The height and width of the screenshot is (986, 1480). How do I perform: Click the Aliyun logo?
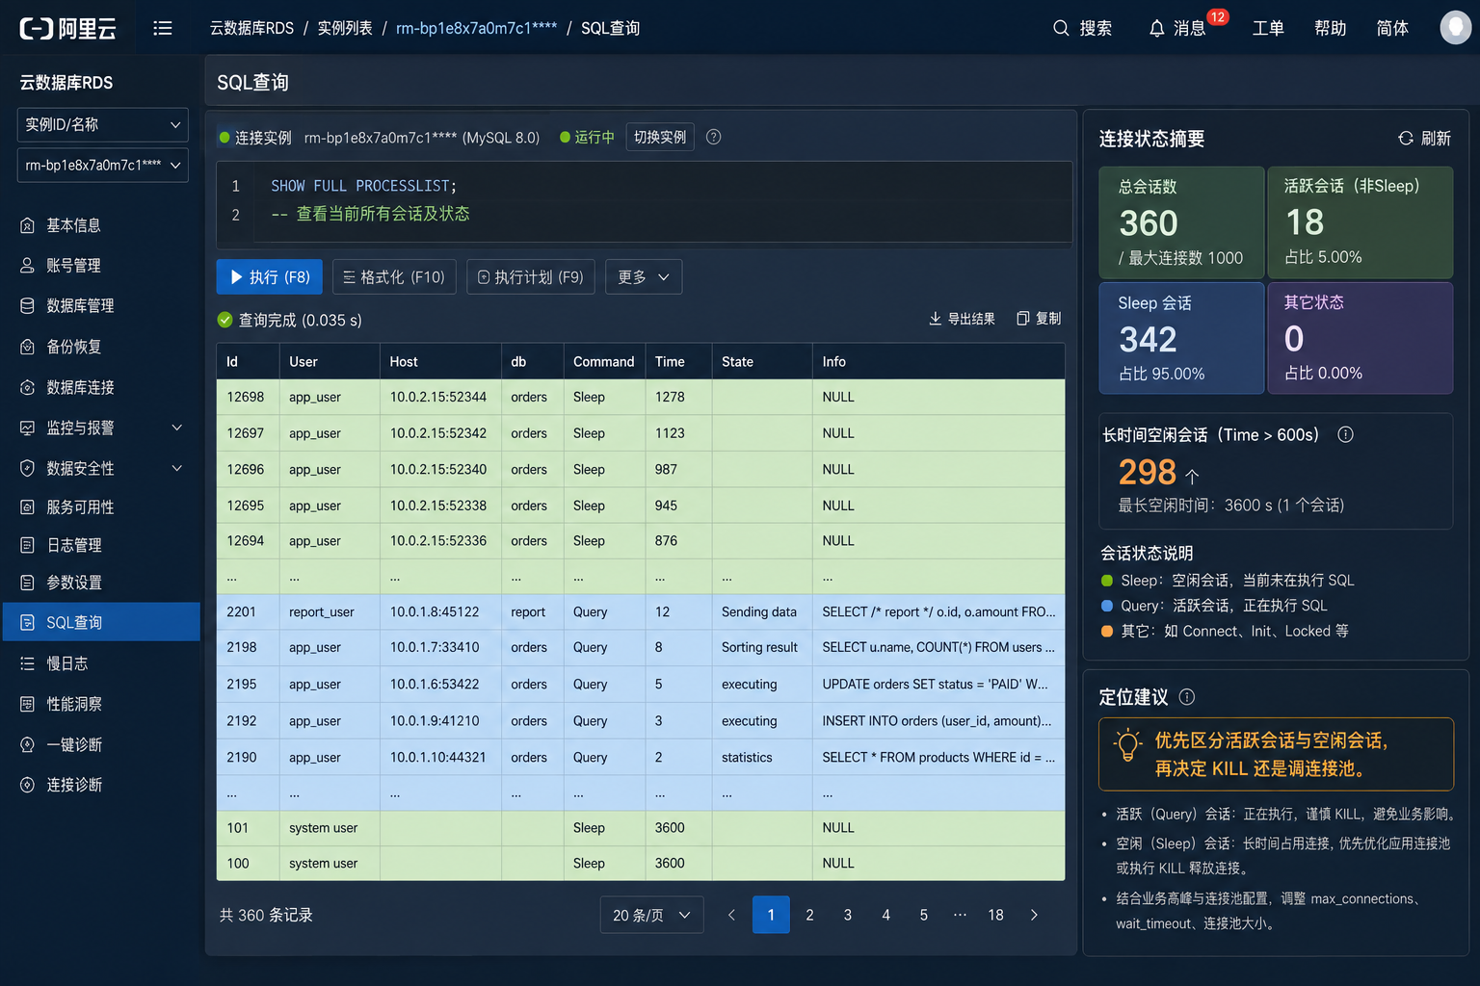click(67, 28)
